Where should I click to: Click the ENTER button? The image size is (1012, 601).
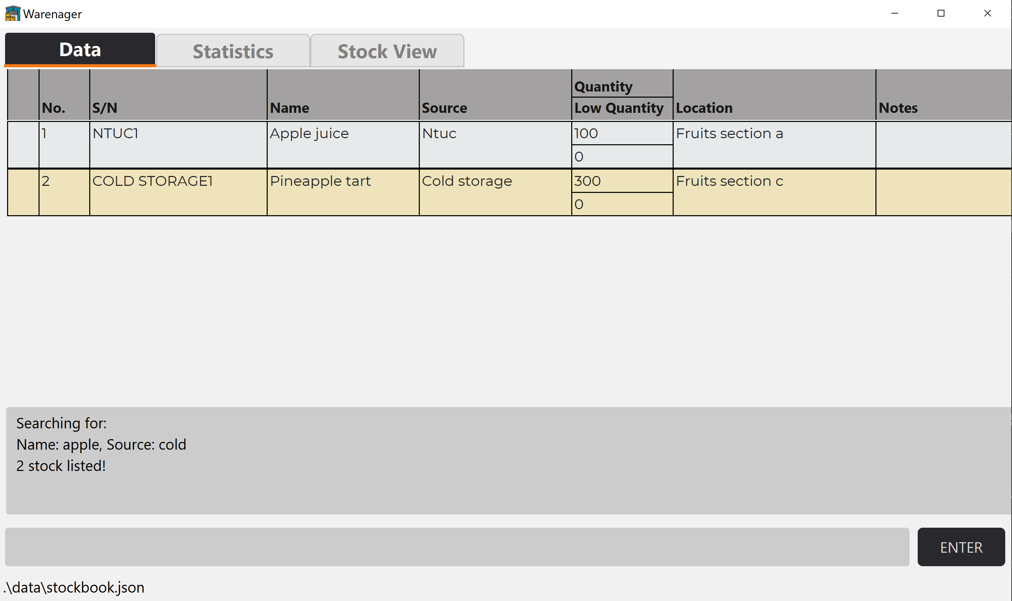961,547
